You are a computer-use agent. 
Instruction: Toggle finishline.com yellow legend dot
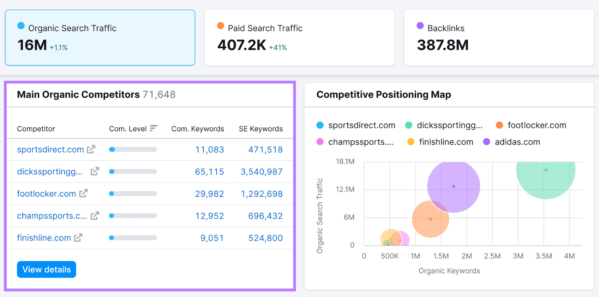tap(411, 142)
